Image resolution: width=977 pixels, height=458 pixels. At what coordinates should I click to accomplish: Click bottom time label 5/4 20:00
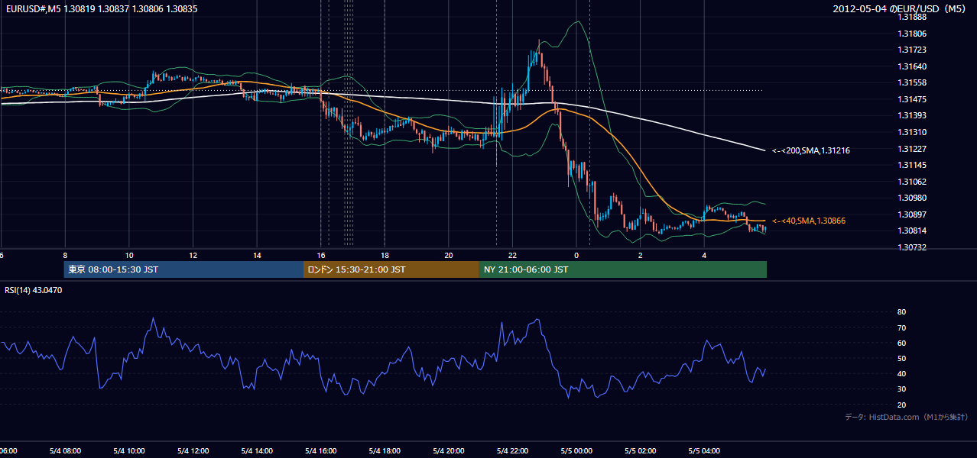pos(449,451)
